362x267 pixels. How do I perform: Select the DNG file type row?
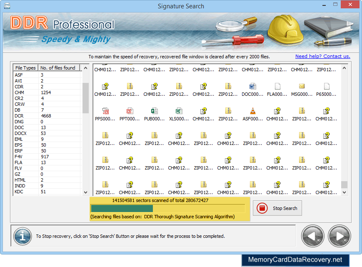pos(47,122)
